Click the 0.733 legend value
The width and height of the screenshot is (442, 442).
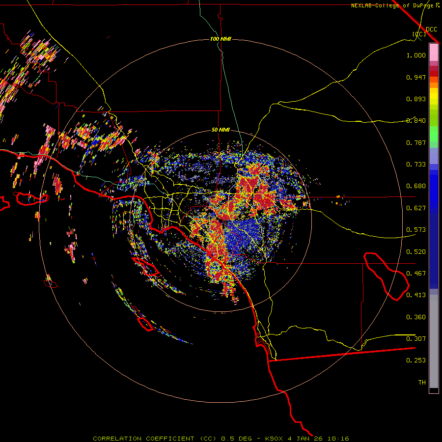pyautogui.click(x=416, y=165)
